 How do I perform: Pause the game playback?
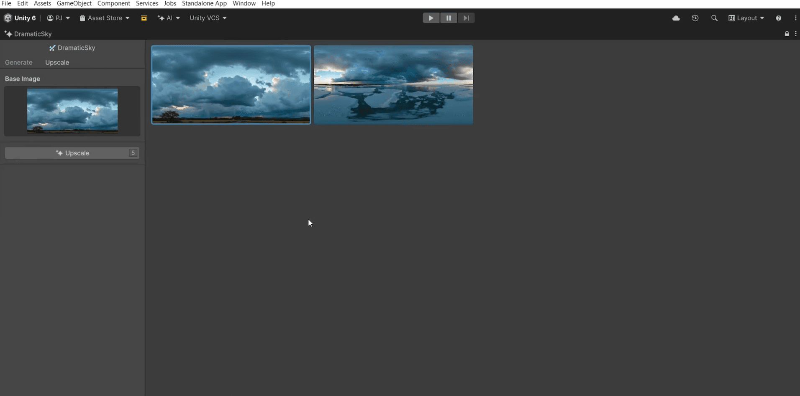[449, 18]
